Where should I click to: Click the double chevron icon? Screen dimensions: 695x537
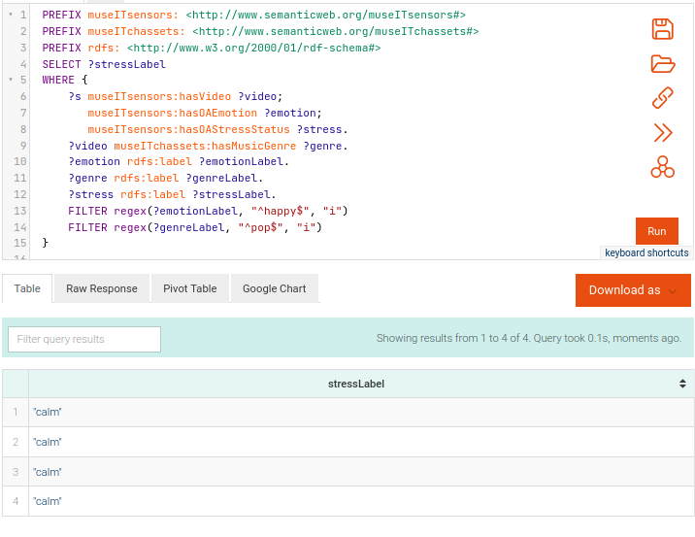coord(662,133)
